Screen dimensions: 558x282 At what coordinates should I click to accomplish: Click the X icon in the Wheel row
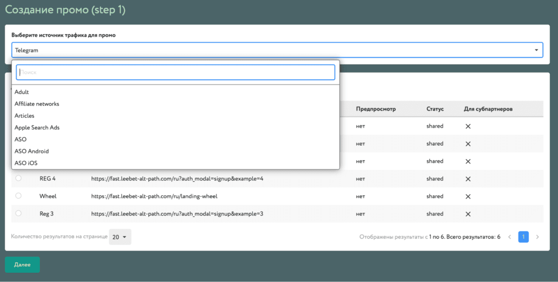[x=468, y=196]
